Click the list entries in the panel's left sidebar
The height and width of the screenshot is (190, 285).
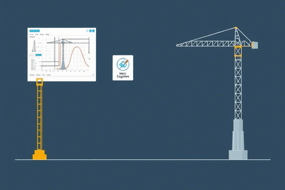coord(33,64)
